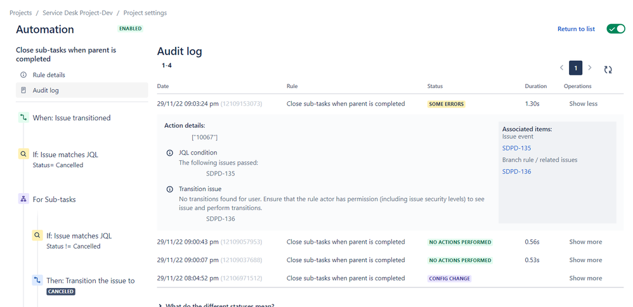Navigate to the Projects breadcrumb
Screen dimensions: 633x307
[x=20, y=13]
